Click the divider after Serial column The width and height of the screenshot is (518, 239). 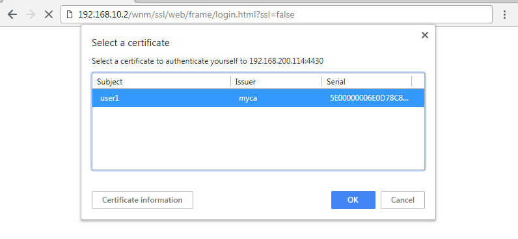(412, 82)
